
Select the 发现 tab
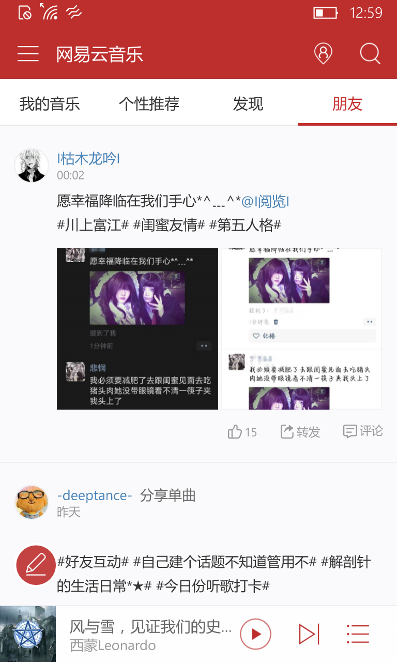[248, 104]
